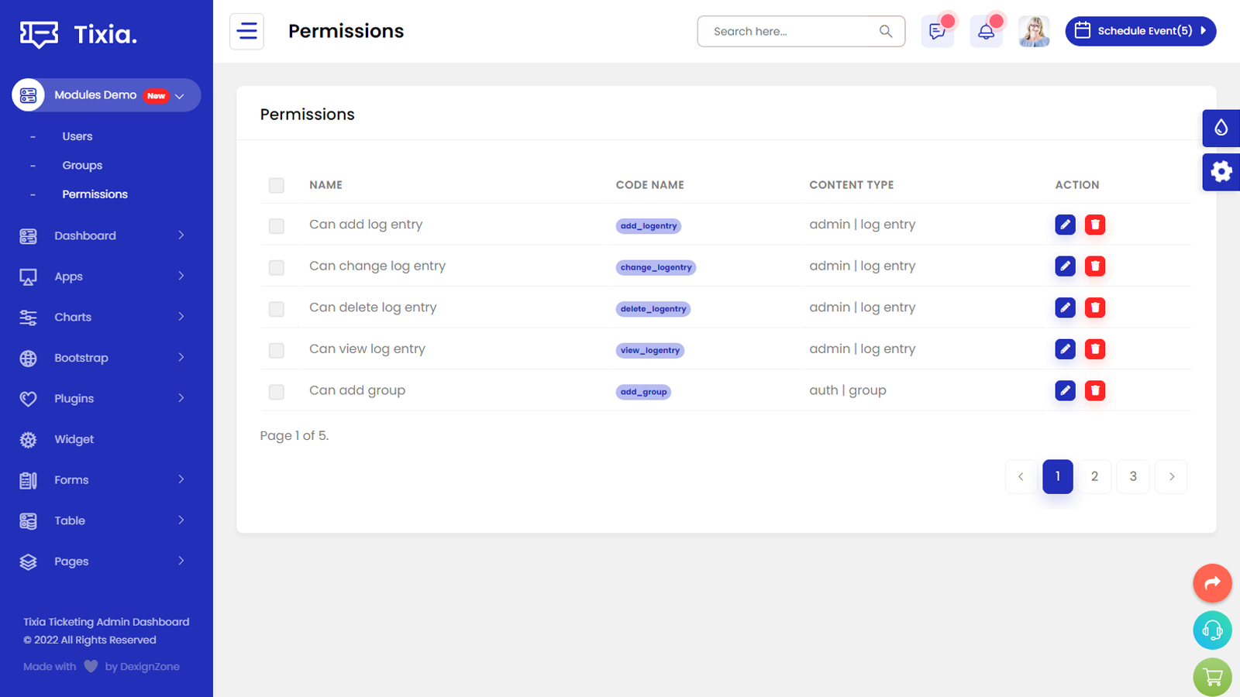Click the green shopping cart floating icon
Image resolution: width=1240 pixels, height=697 pixels.
point(1212,677)
